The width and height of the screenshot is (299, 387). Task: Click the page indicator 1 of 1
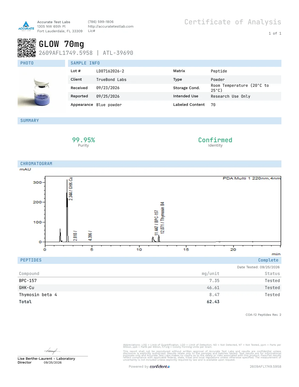click(275, 33)
